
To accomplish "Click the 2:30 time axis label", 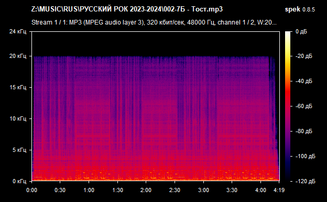I will pyautogui.click(x=175, y=190).
